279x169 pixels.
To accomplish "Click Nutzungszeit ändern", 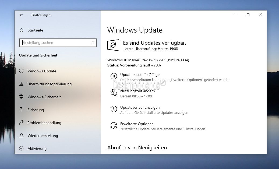I will point(137,91).
